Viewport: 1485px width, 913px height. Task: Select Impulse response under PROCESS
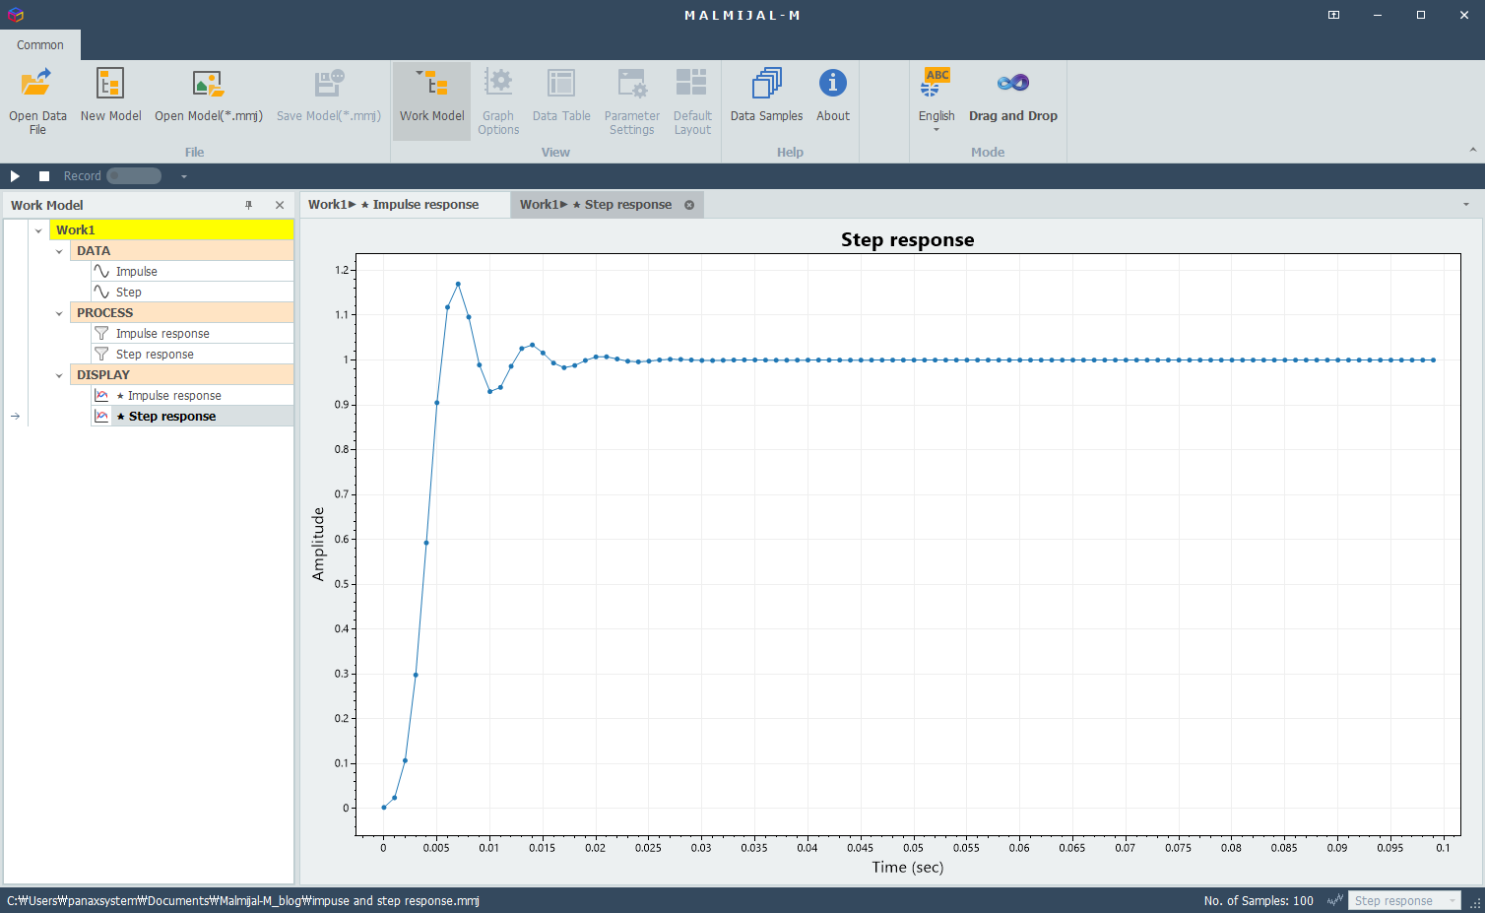point(192,333)
